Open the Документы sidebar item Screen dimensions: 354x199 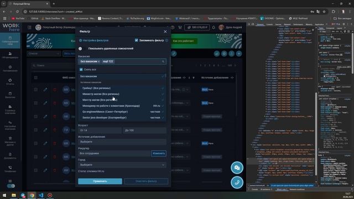coord(10,156)
